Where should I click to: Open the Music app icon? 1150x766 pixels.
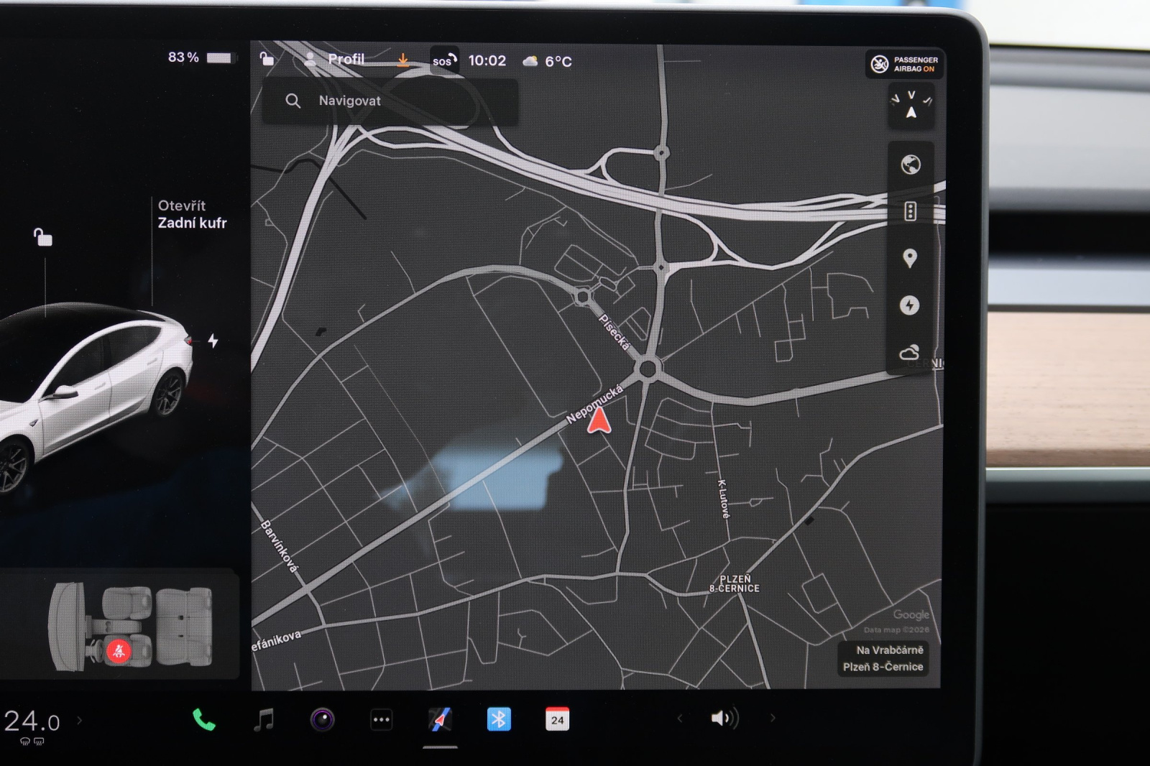pos(264,719)
